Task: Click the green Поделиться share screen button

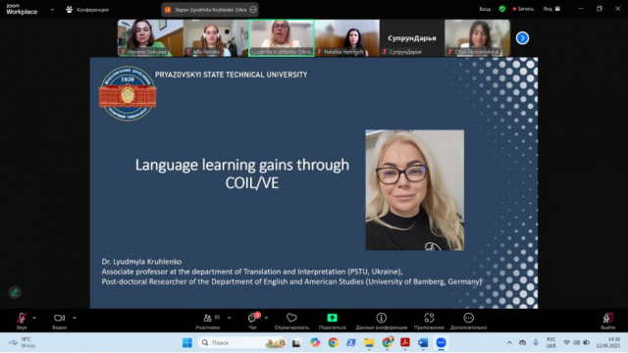Action: click(x=332, y=321)
